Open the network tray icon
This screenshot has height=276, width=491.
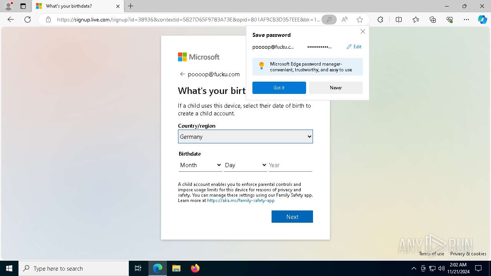pos(432,268)
